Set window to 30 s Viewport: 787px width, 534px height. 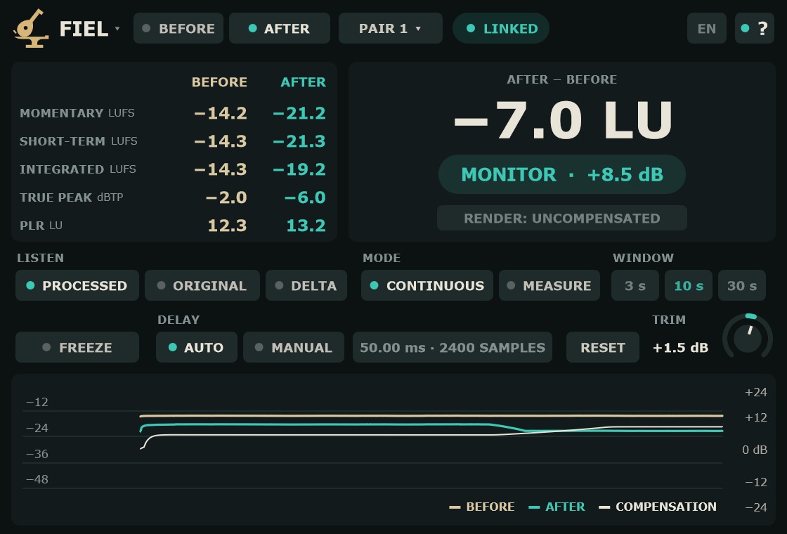pos(742,285)
